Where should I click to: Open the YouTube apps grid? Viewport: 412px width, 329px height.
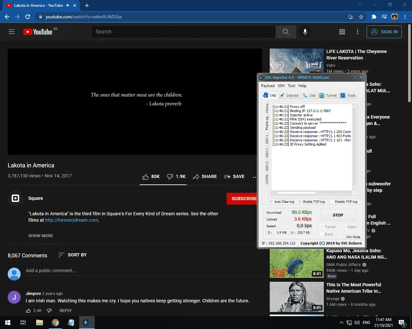pos(342,32)
